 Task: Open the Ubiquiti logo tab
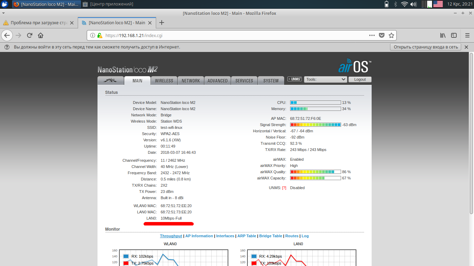(111, 80)
